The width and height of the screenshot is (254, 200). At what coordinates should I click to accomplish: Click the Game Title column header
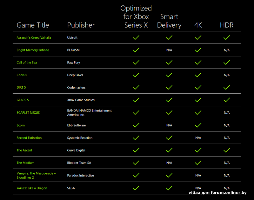coord(33,25)
